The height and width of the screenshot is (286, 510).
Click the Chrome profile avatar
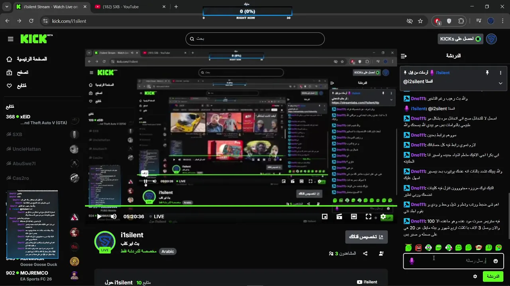(491, 21)
